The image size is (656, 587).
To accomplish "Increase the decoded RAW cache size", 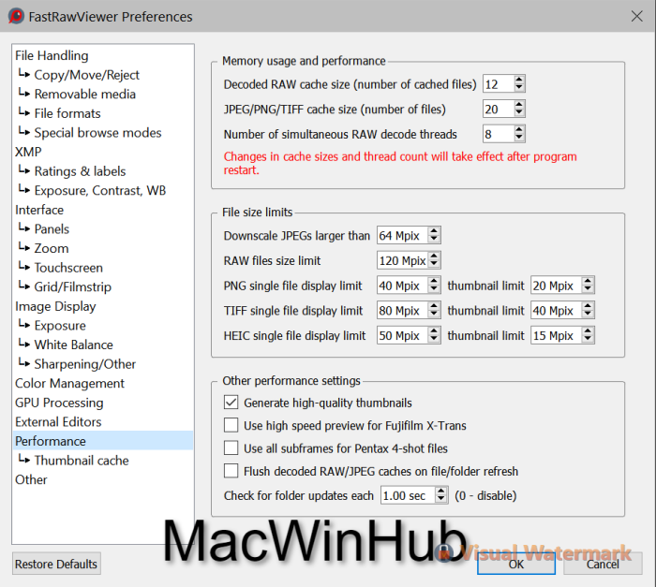I will pos(519,80).
